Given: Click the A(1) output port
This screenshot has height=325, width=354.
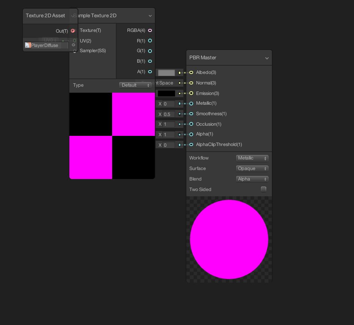Looking at the screenshot, I should tap(150, 72).
